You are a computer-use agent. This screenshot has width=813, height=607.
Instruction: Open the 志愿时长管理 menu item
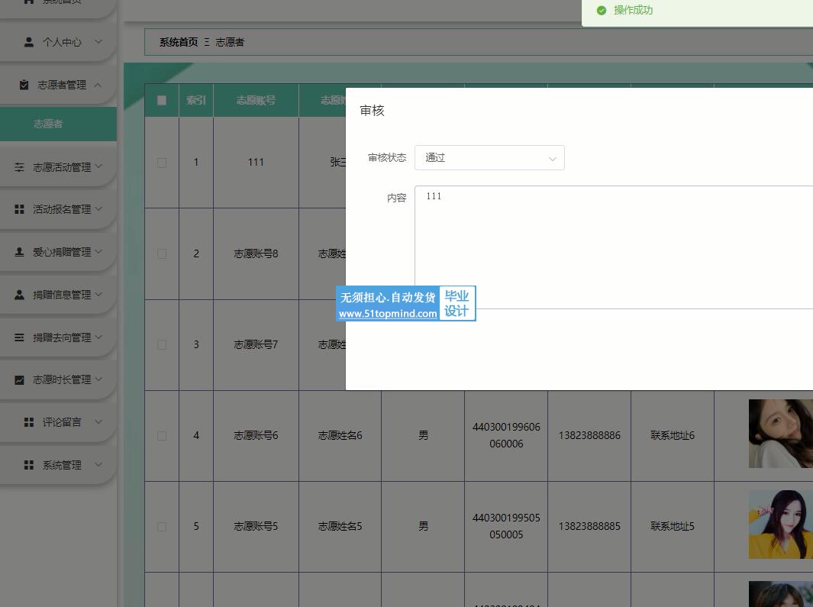(x=58, y=379)
